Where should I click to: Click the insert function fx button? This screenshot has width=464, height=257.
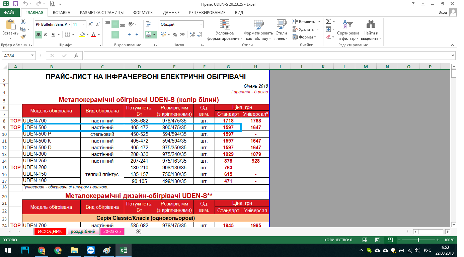76,56
